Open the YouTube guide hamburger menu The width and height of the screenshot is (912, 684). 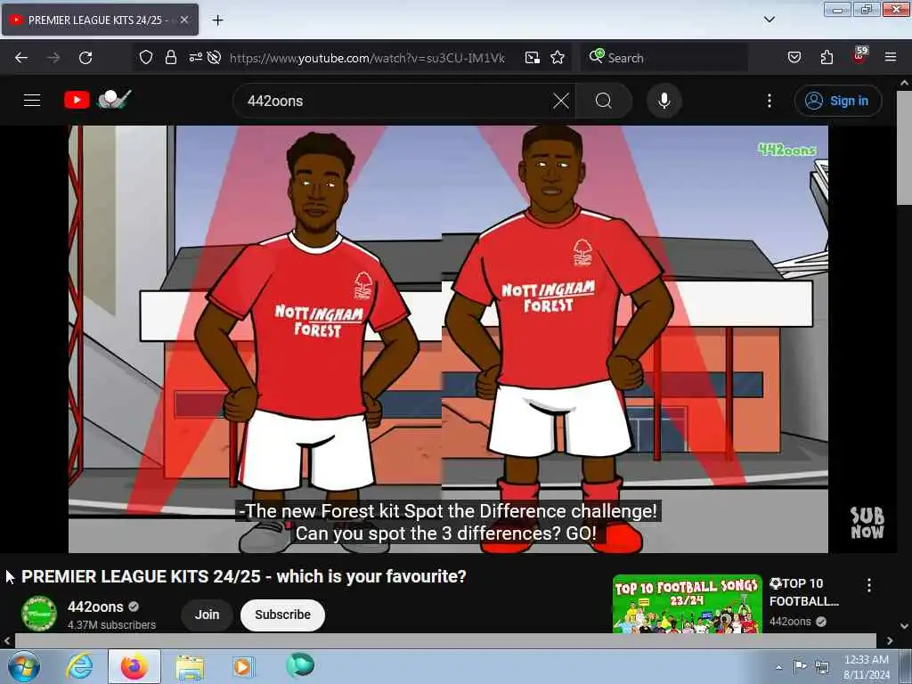coord(32,101)
